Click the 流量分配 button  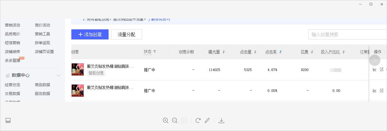tap(127, 34)
